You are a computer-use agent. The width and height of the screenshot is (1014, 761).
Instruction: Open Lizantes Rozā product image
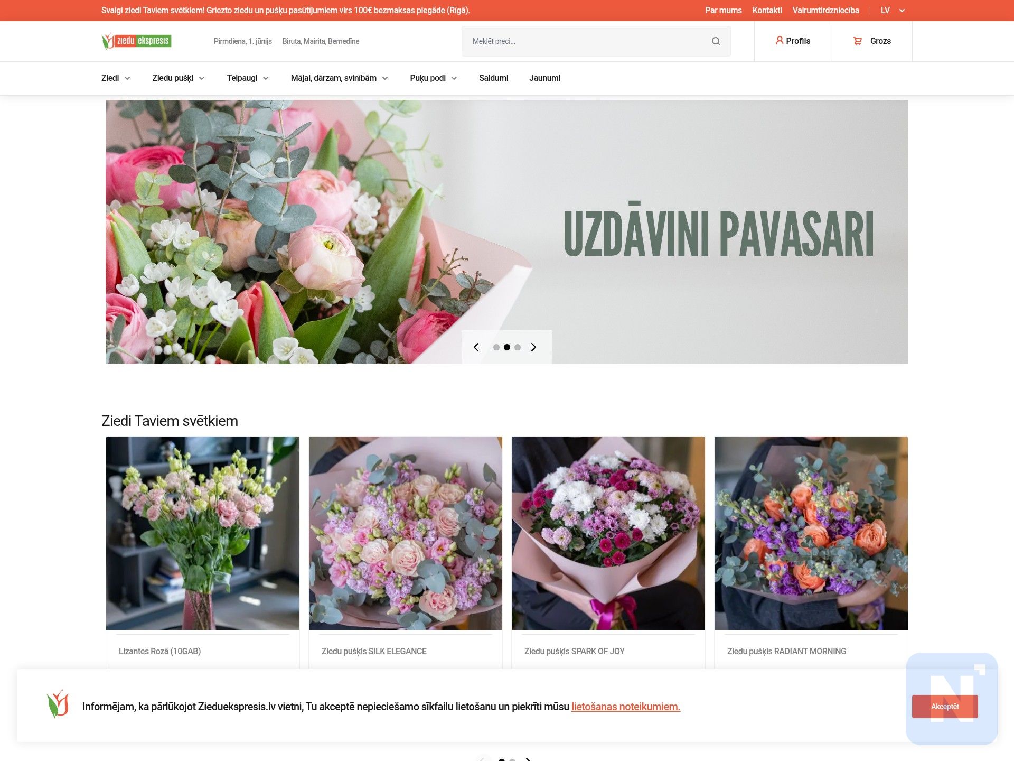(x=203, y=533)
